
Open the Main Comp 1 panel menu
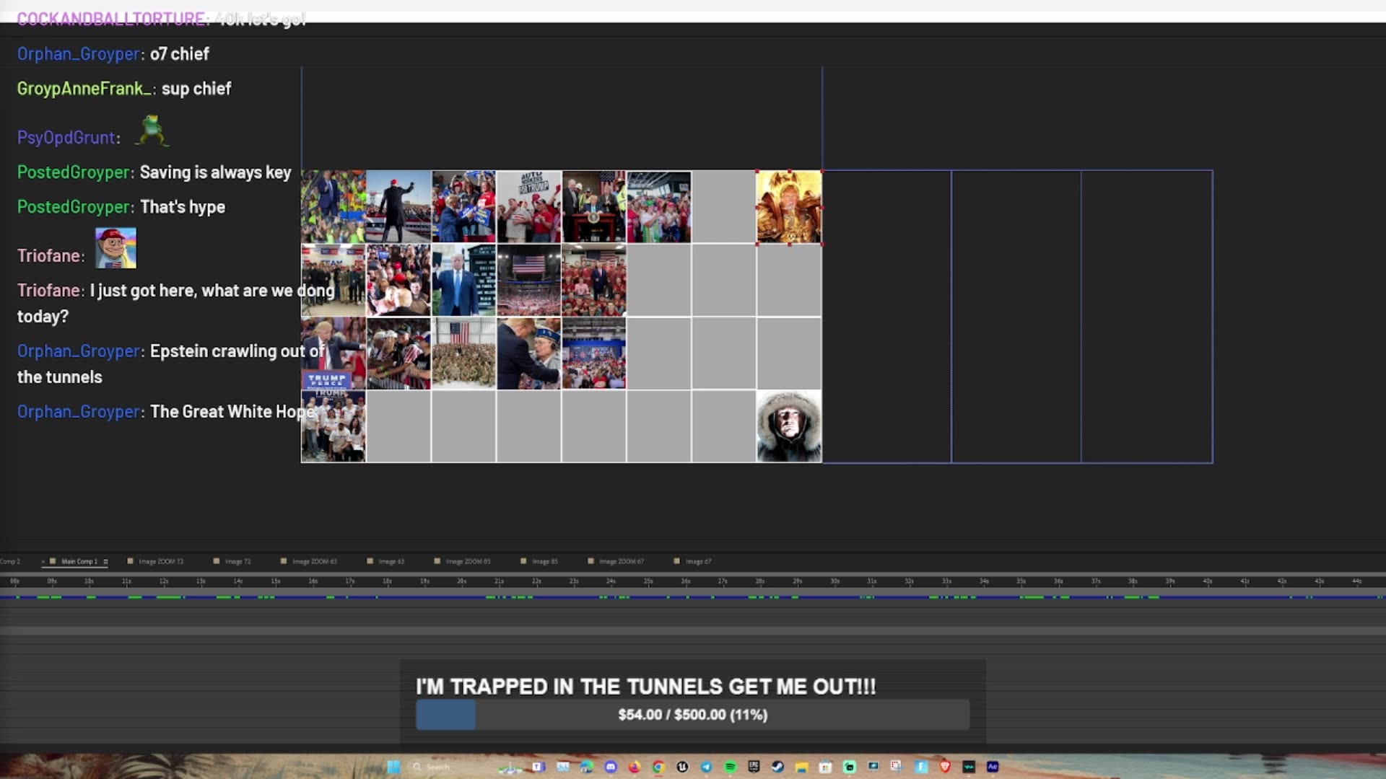pyautogui.click(x=105, y=561)
